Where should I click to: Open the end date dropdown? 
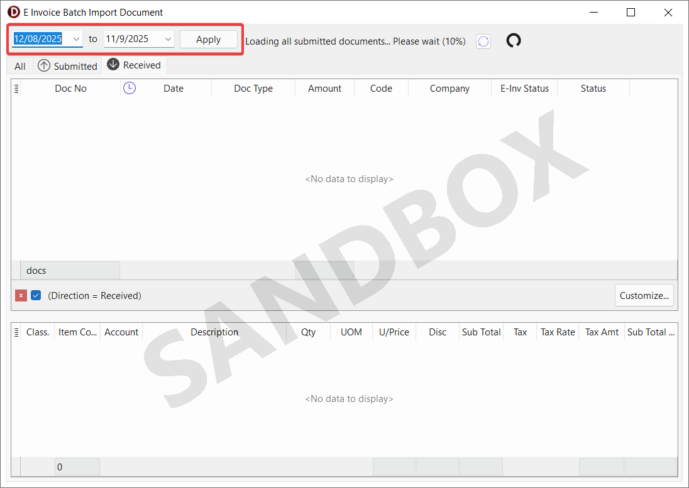tap(168, 39)
